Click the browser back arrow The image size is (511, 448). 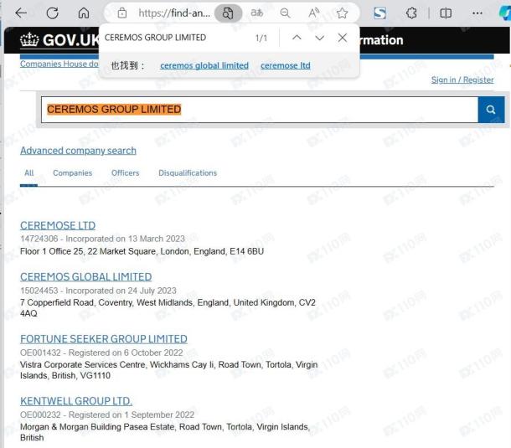pyautogui.click(x=21, y=13)
